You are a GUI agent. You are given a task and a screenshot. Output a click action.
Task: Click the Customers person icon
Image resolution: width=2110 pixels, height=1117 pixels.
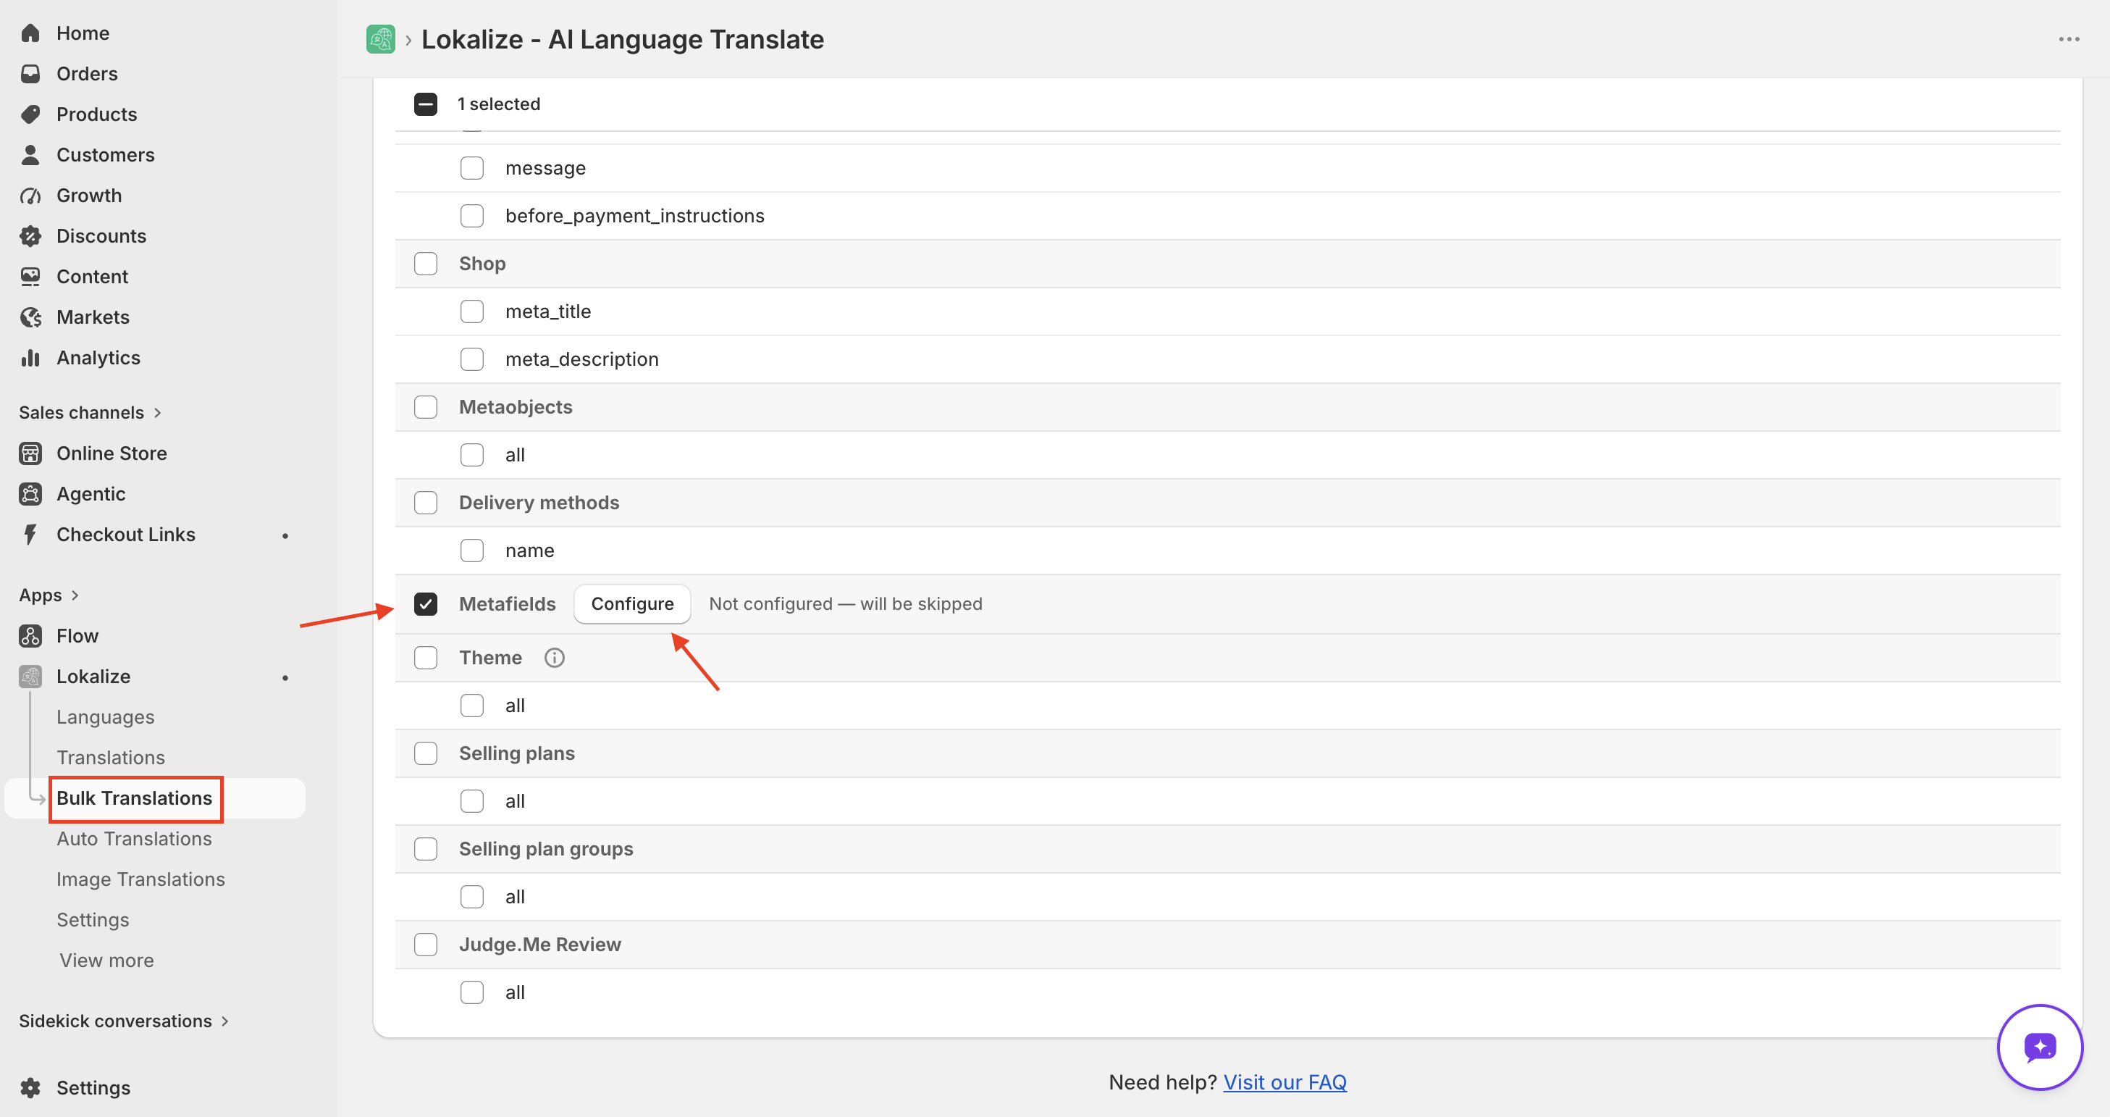click(30, 155)
